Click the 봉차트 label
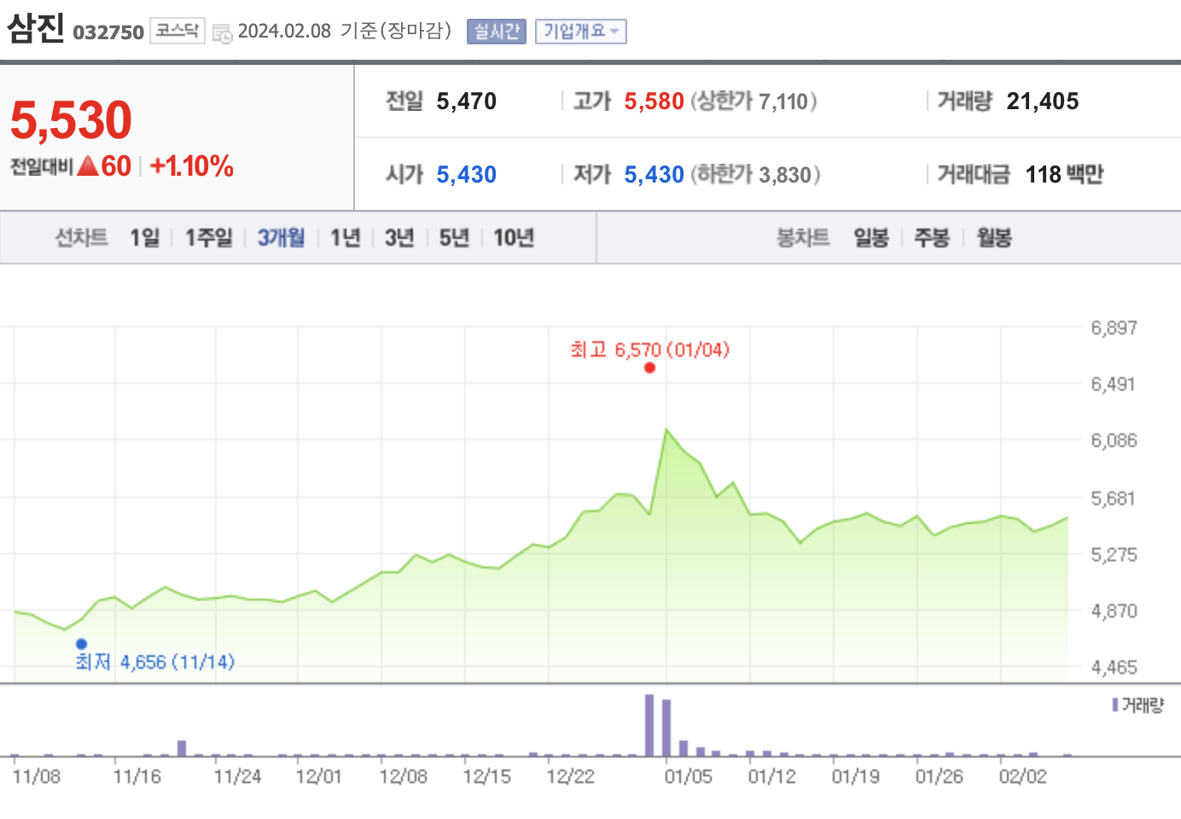The height and width of the screenshot is (819, 1181). [803, 237]
